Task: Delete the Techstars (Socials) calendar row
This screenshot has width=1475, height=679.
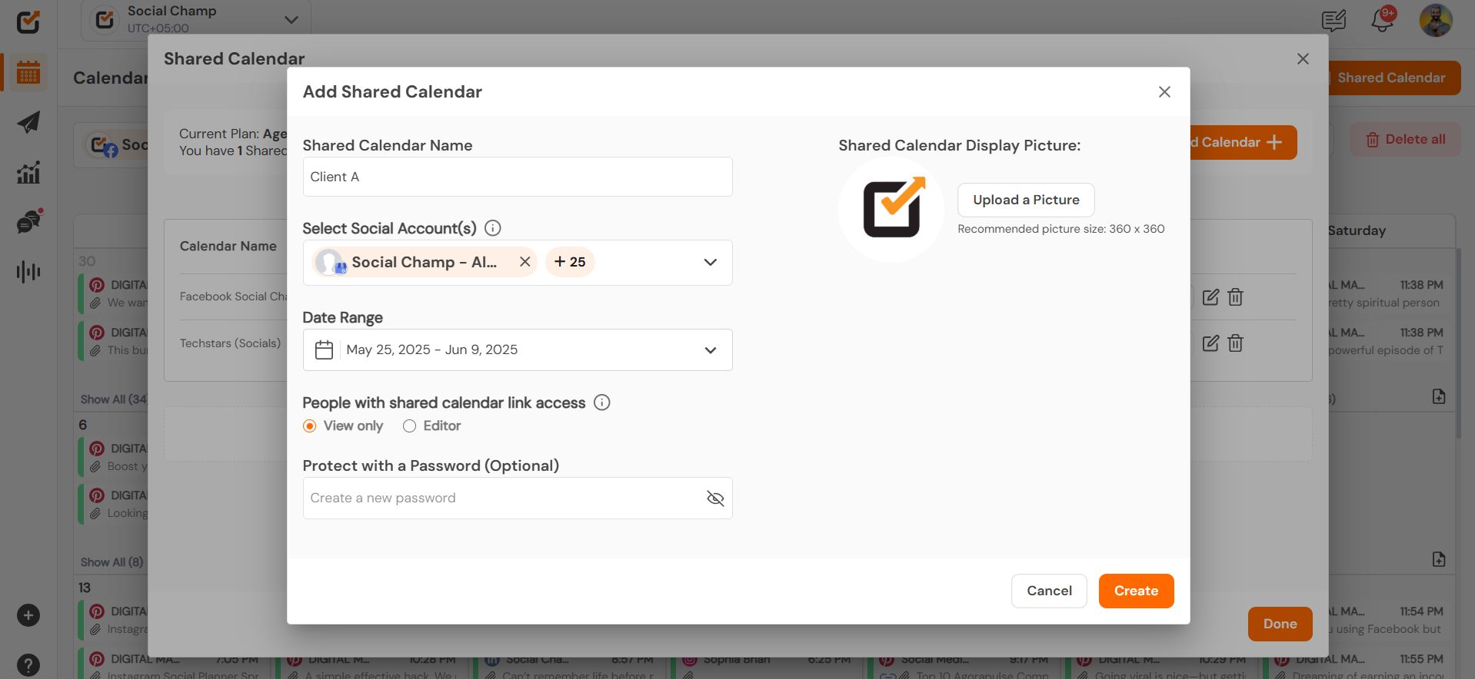Action: (1235, 343)
